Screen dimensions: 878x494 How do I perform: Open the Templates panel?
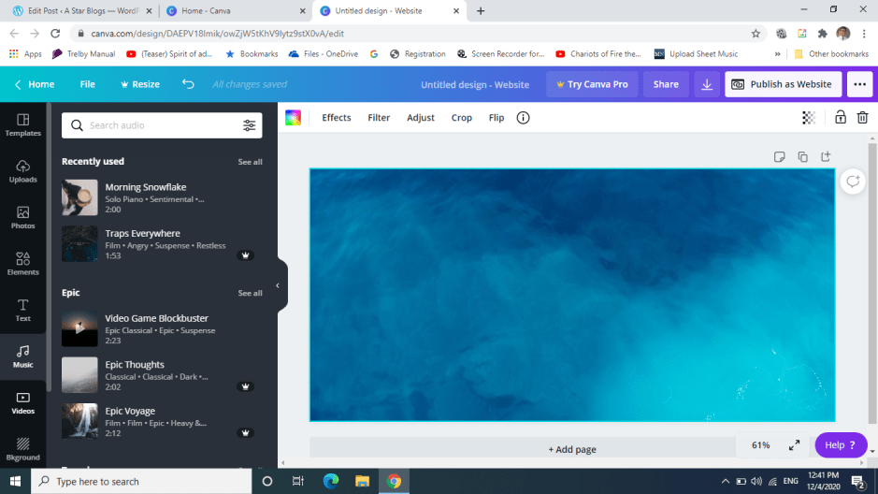click(x=23, y=124)
